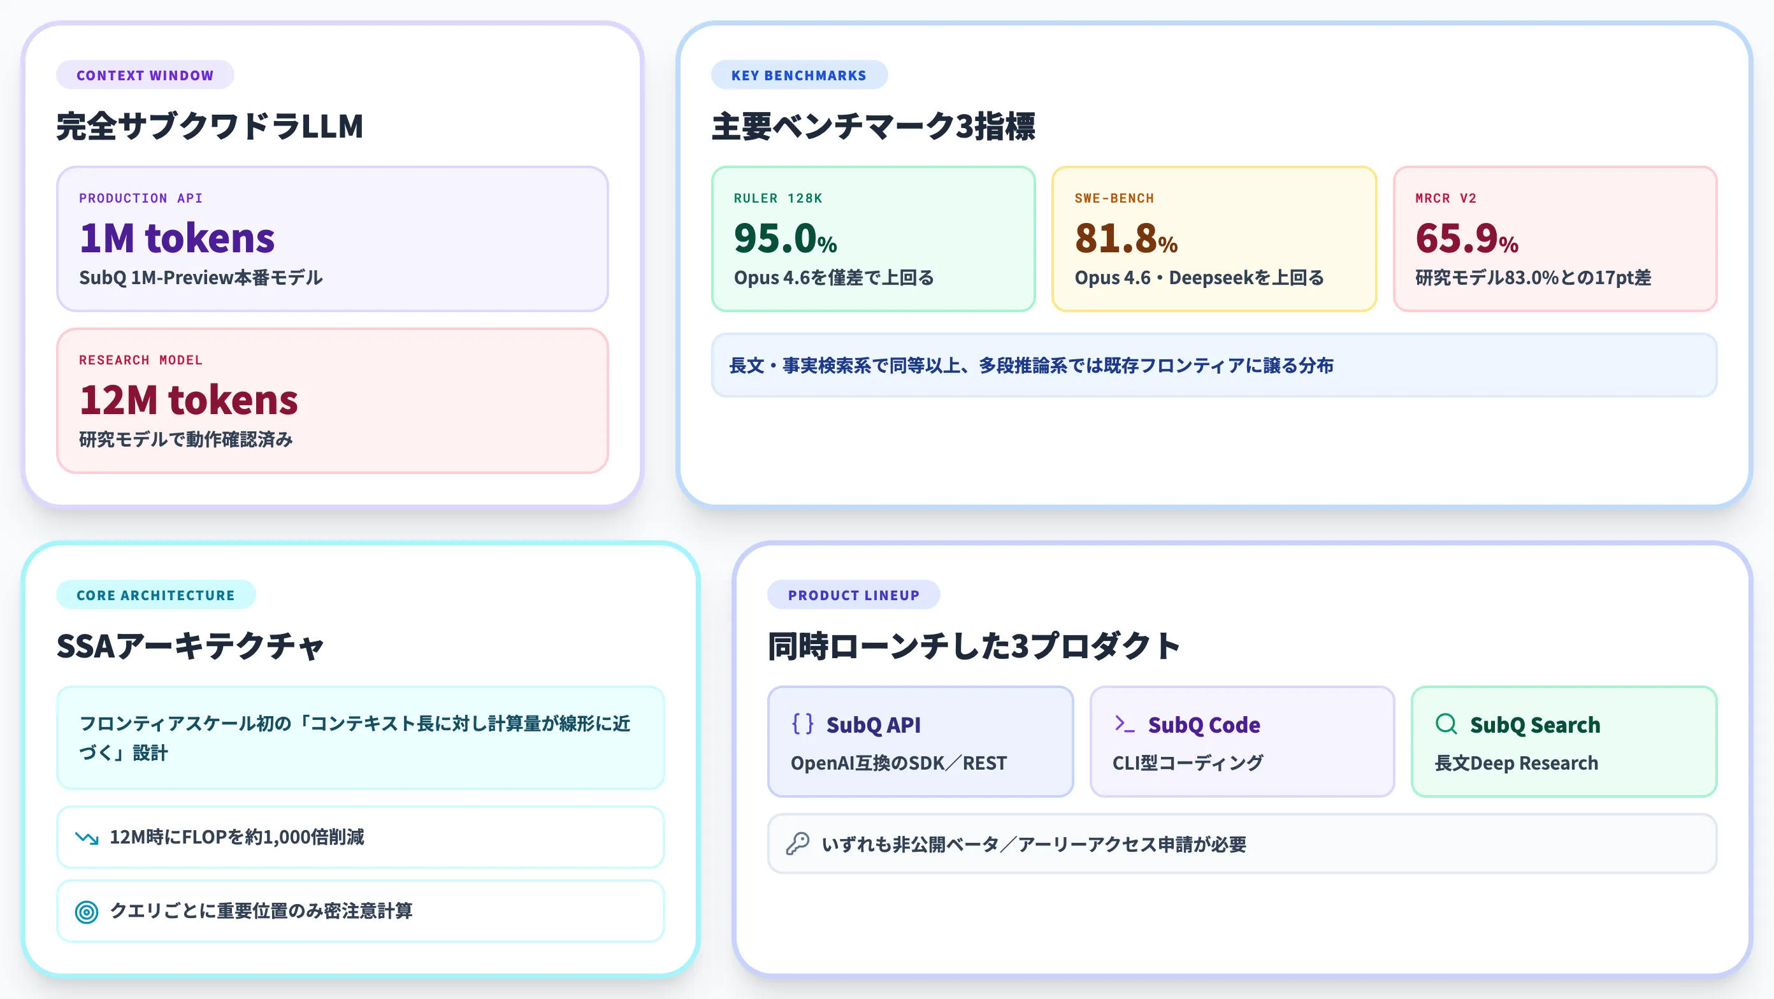Click the RESEARCH MODEL label
Viewport: 1774px width, 999px height.
point(141,360)
